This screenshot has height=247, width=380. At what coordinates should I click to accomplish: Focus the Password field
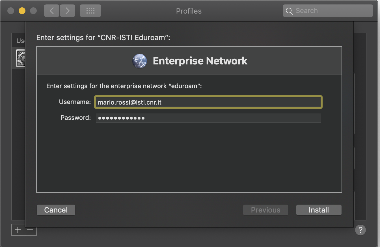(x=208, y=118)
